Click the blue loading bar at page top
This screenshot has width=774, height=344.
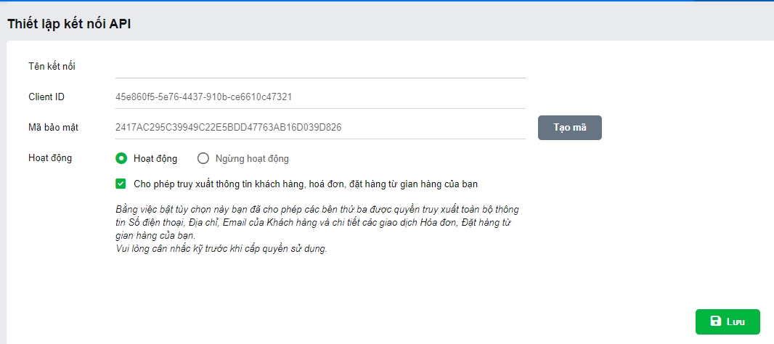[x=387, y=1]
